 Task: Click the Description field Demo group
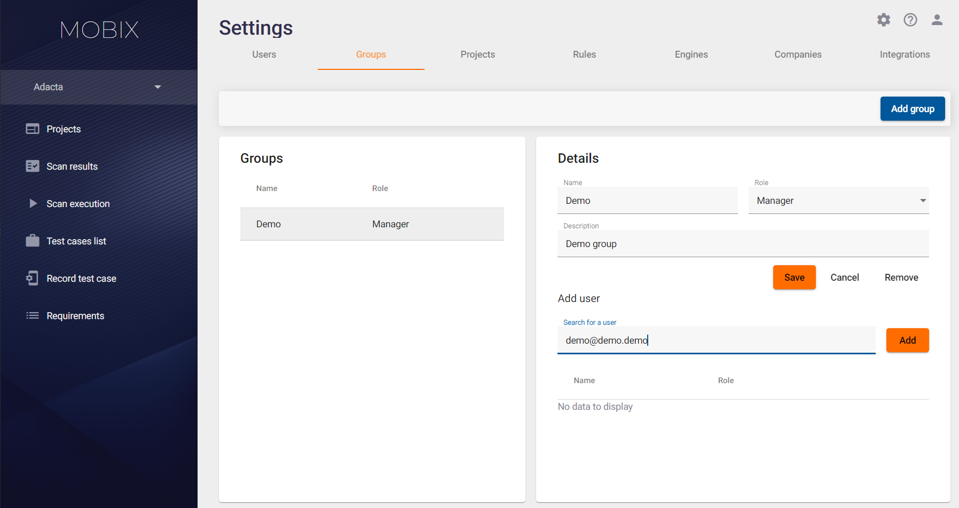(743, 244)
